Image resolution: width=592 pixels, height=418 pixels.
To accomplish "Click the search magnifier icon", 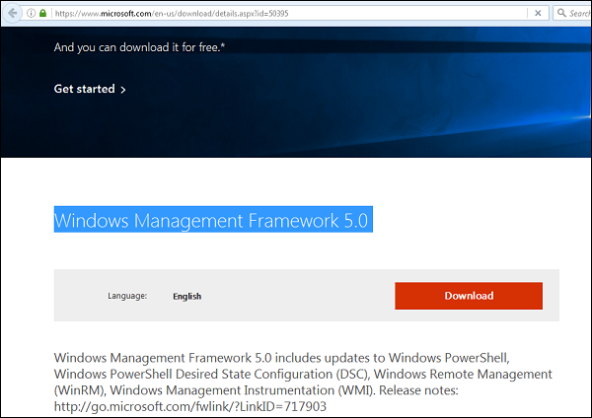I will [x=560, y=14].
